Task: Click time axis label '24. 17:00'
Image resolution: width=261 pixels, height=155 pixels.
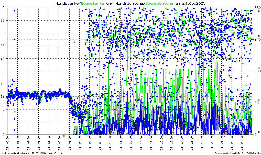Action: pos(182,143)
